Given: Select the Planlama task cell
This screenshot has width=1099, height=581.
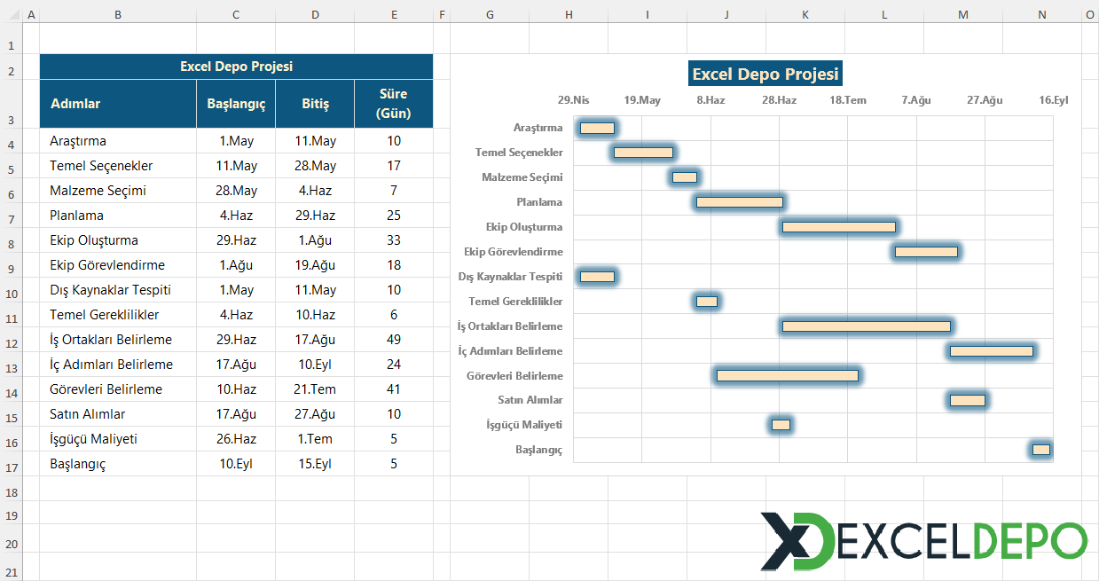Looking at the screenshot, I should point(118,216).
